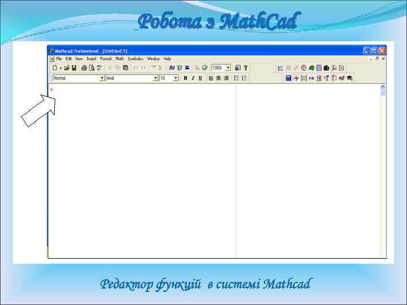Open the Matrix toolbar from Math palette

coord(304,78)
